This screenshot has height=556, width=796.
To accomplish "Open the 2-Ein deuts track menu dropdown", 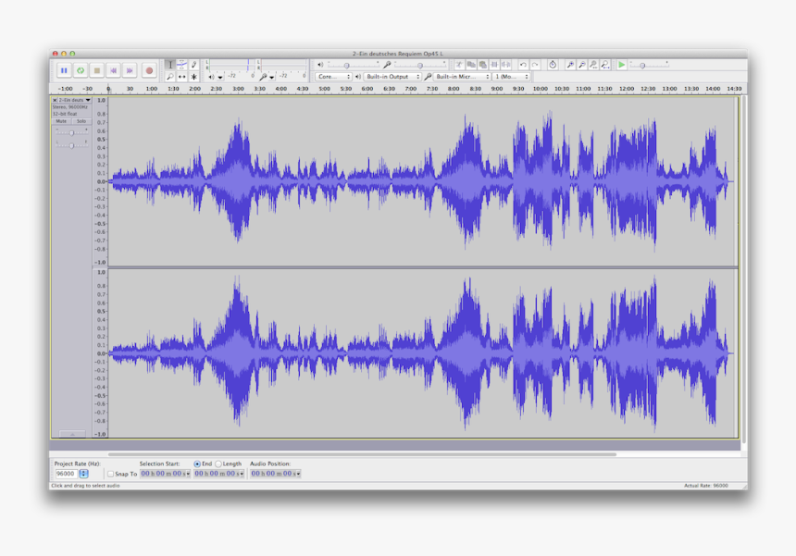I will click(75, 100).
